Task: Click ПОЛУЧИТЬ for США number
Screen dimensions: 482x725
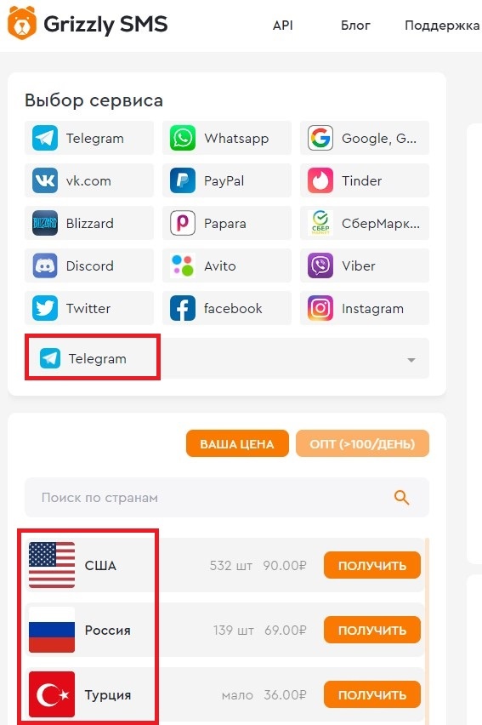Action: point(372,565)
